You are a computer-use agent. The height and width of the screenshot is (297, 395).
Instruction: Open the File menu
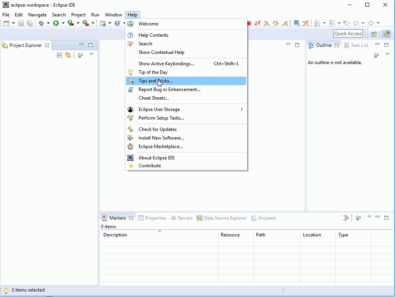click(x=6, y=15)
